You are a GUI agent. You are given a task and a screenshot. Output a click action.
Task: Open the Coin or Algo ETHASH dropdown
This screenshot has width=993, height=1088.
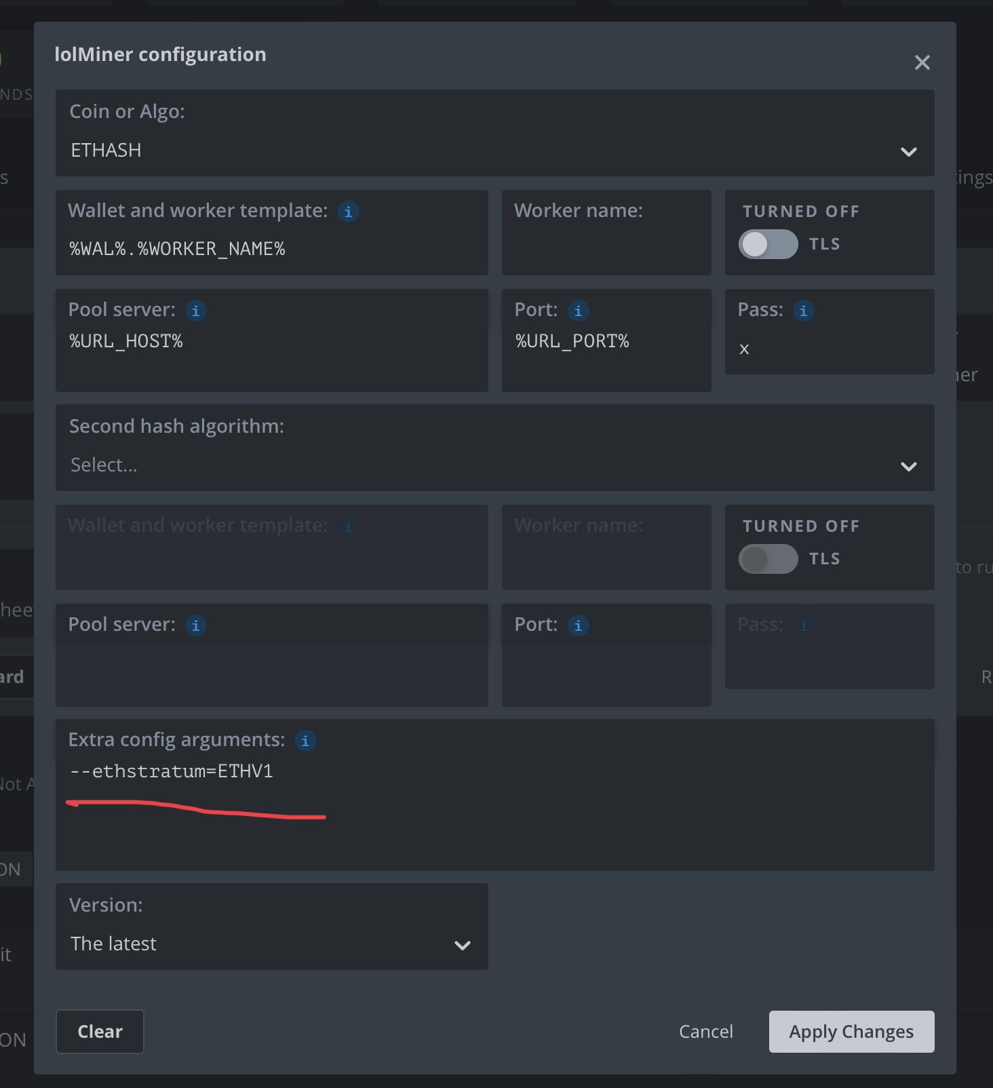494,133
